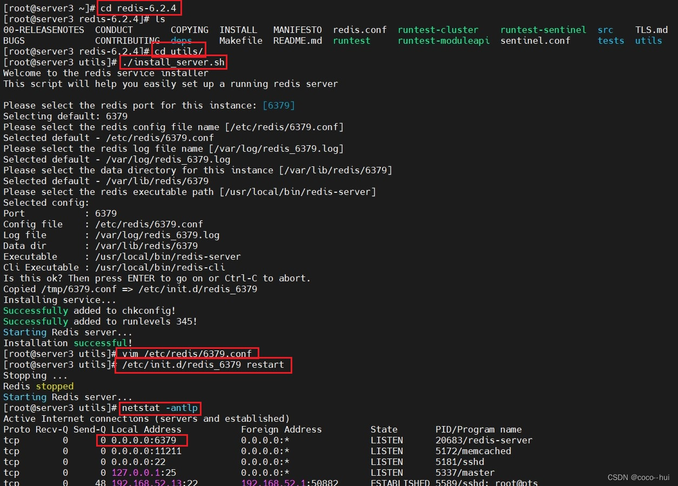Click the runtest-cluster file name
Screen dimensions: 678x486
click(x=438, y=30)
